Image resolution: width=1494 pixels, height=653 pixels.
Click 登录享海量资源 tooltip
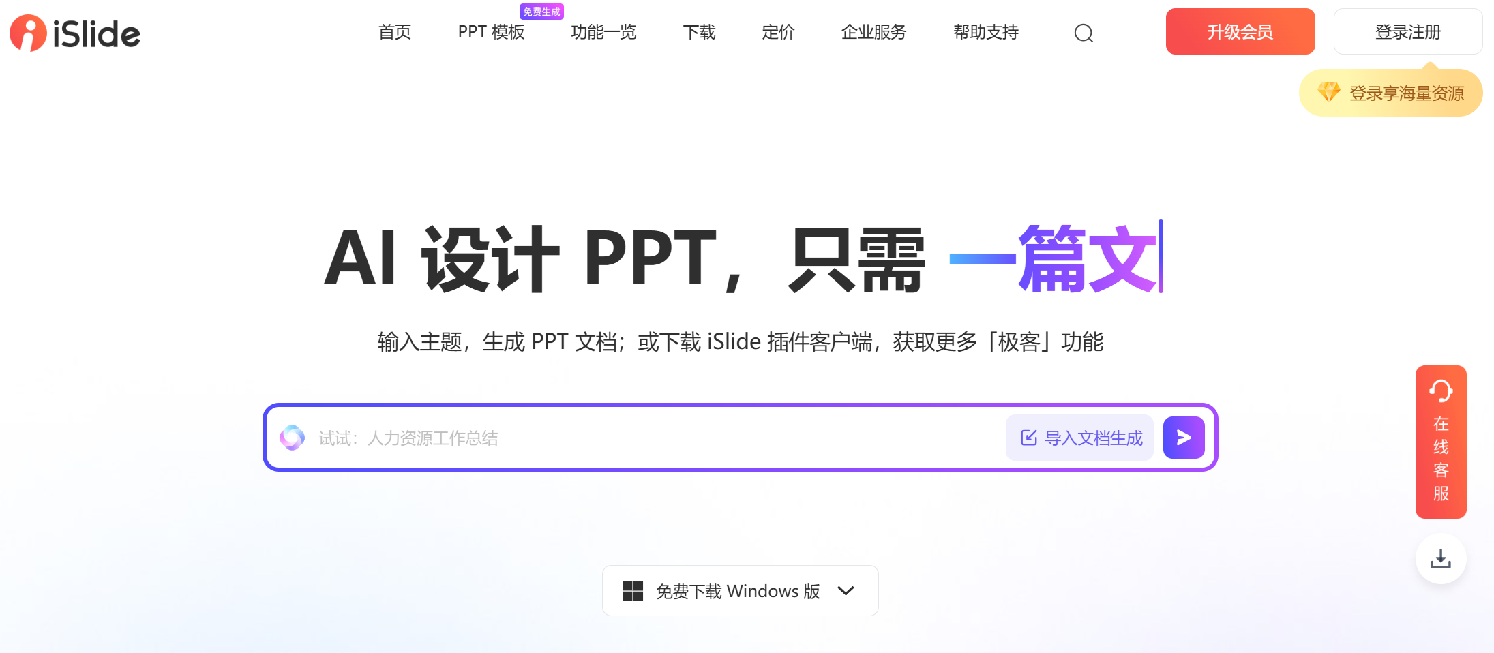click(x=1391, y=93)
